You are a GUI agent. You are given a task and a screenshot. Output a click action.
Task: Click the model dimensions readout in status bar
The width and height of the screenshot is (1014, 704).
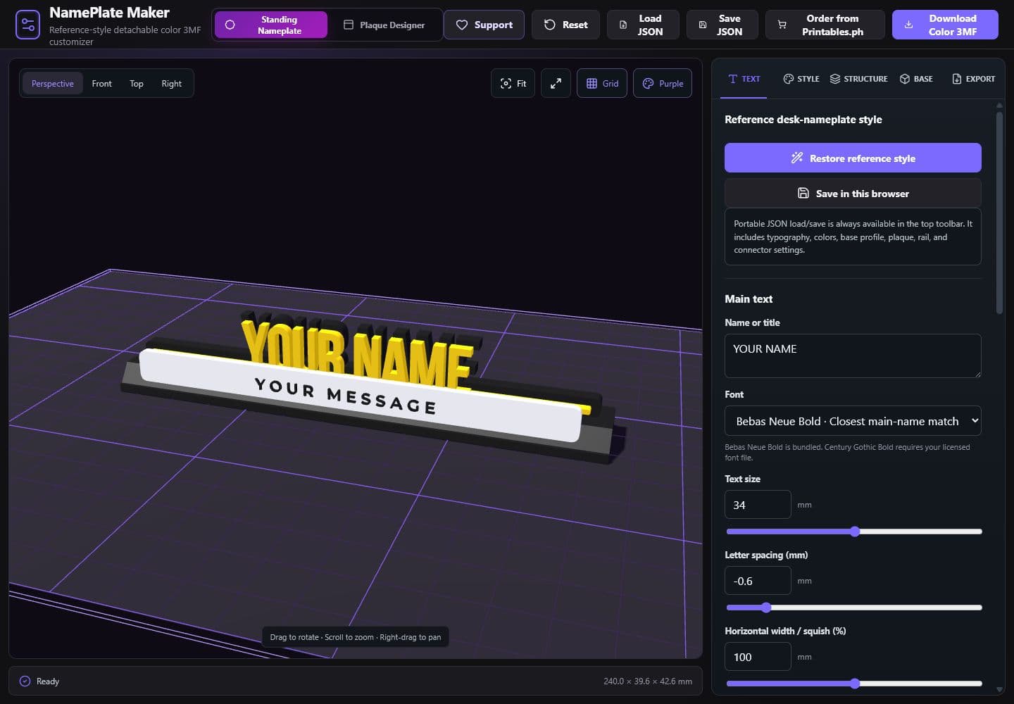(x=648, y=681)
